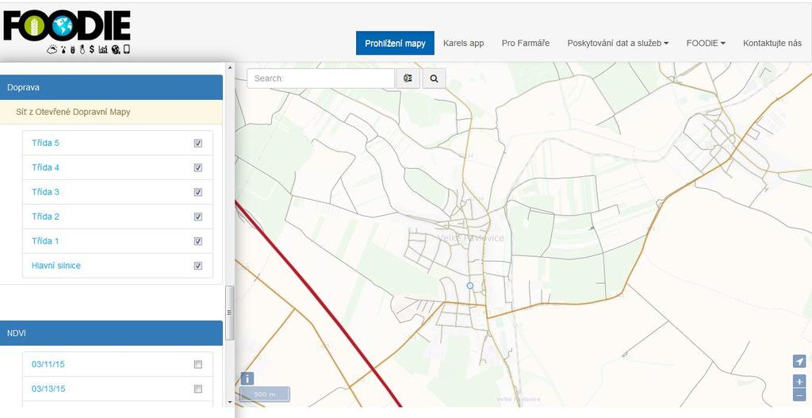Click the Třída 1 layer link
This screenshot has width=812, height=418.
pos(45,241)
